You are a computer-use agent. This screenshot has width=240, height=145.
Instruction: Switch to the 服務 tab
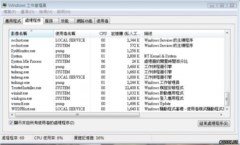[51, 21]
